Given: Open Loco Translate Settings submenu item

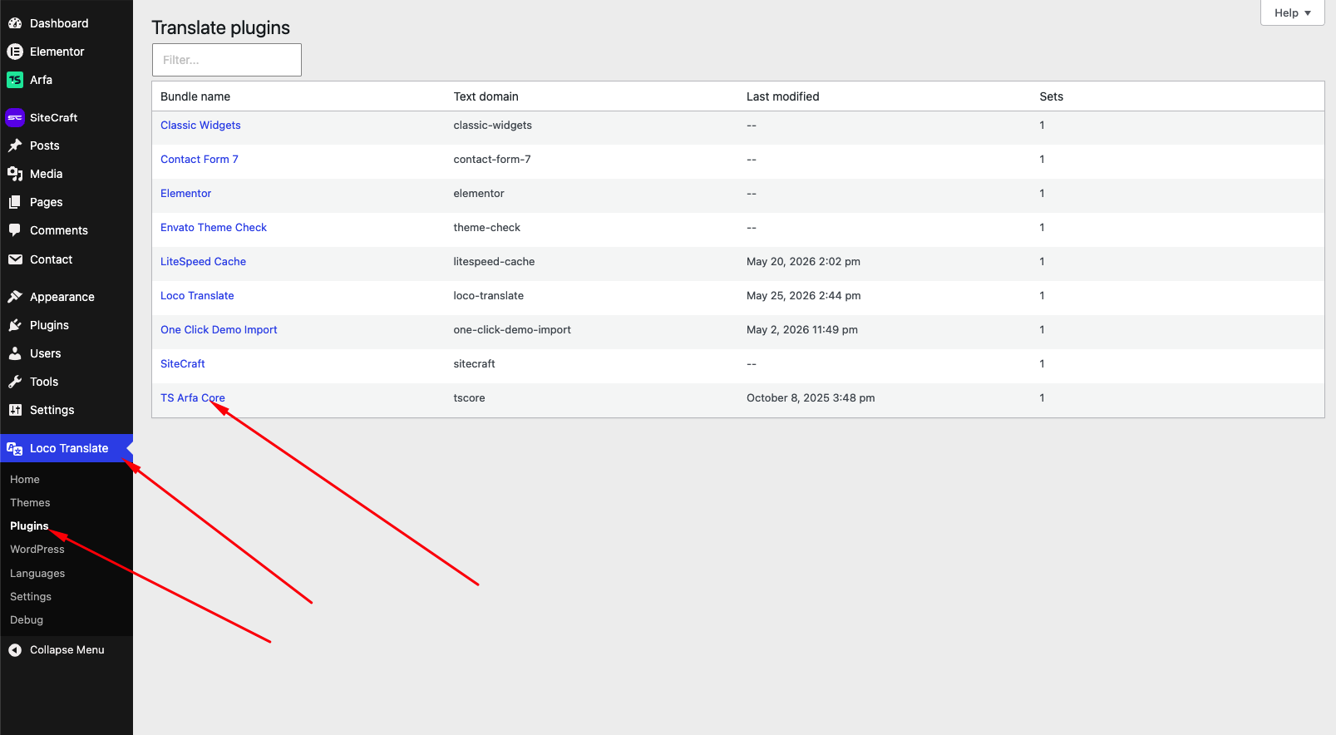Looking at the screenshot, I should (x=31, y=597).
